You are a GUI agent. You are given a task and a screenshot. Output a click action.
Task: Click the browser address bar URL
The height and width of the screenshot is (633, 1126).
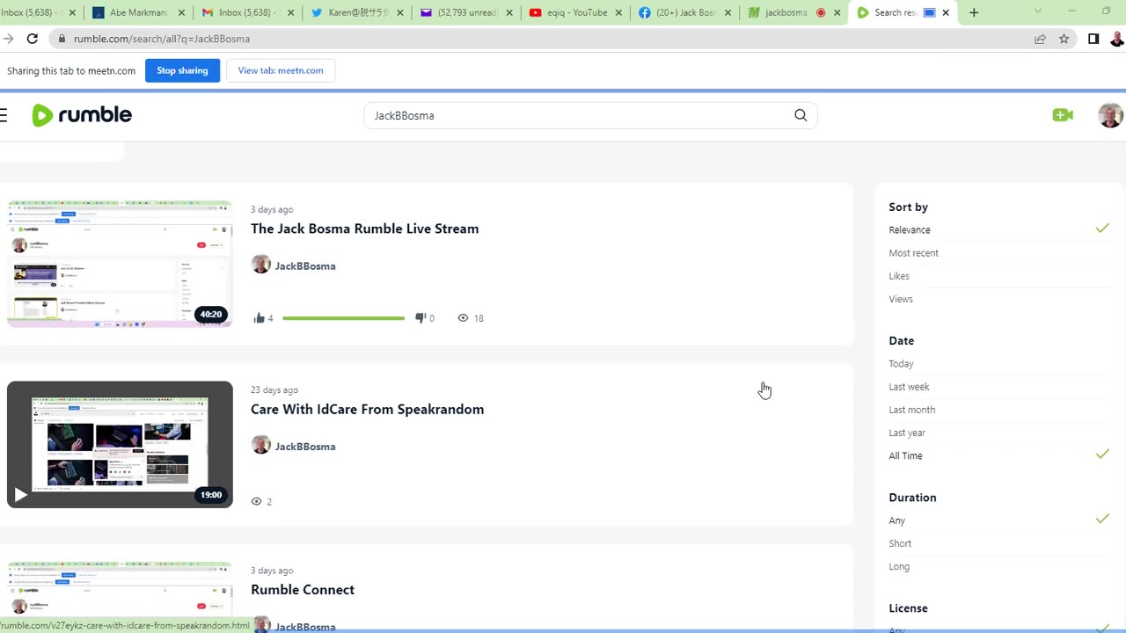[x=162, y=39]
